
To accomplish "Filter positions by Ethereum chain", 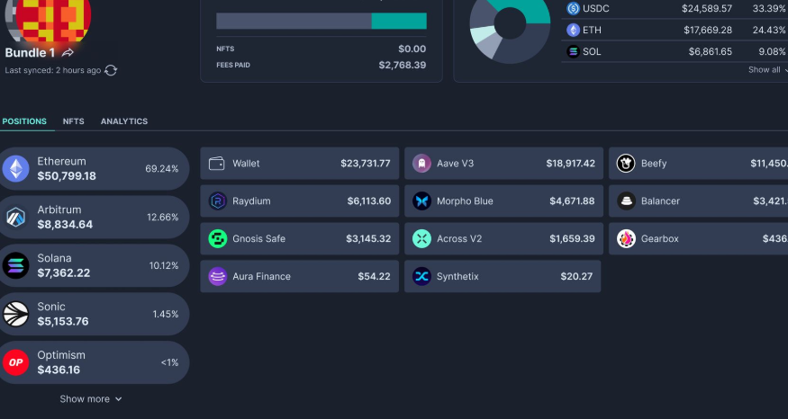I will coord(94,169).
